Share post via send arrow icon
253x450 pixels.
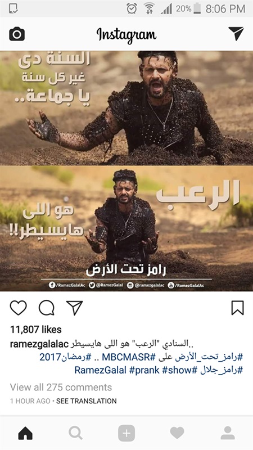click(75, 308)
